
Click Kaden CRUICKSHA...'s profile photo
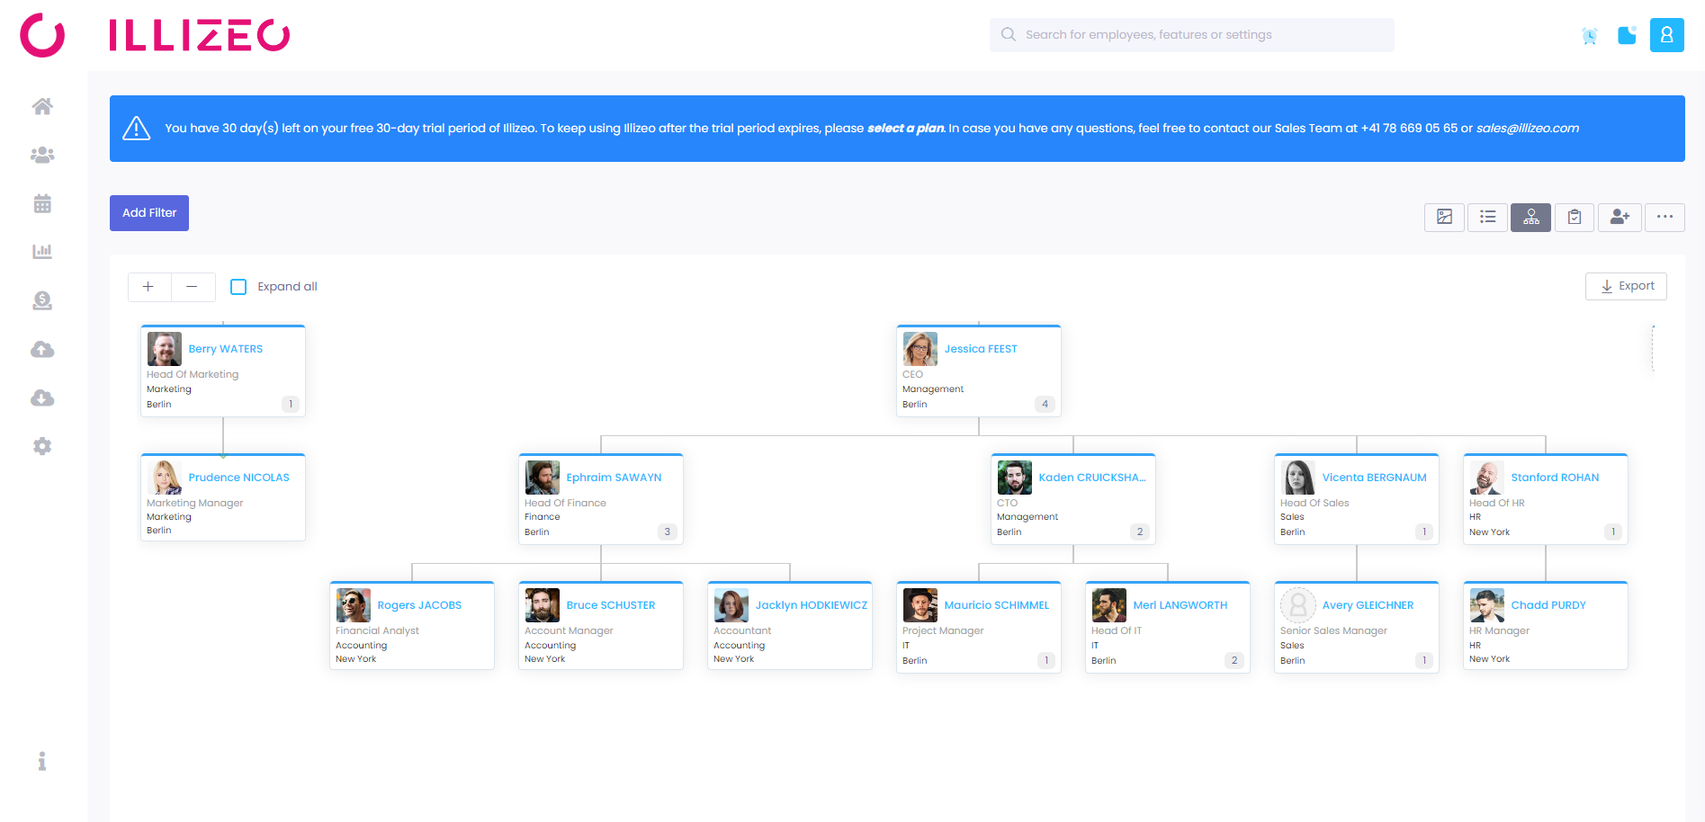point(1015,478)
